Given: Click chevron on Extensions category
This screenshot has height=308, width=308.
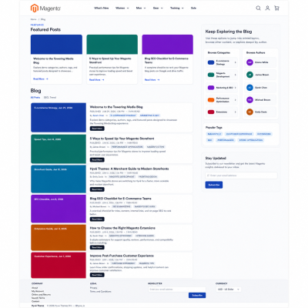Looking at the screenshot, I should pos(235,112).
